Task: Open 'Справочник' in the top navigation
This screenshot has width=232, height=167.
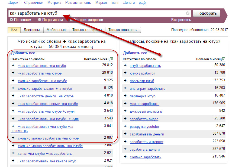Action: (x=34, y=3)
